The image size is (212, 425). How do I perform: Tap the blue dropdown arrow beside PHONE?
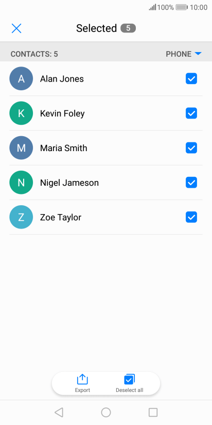click(198, 54)
